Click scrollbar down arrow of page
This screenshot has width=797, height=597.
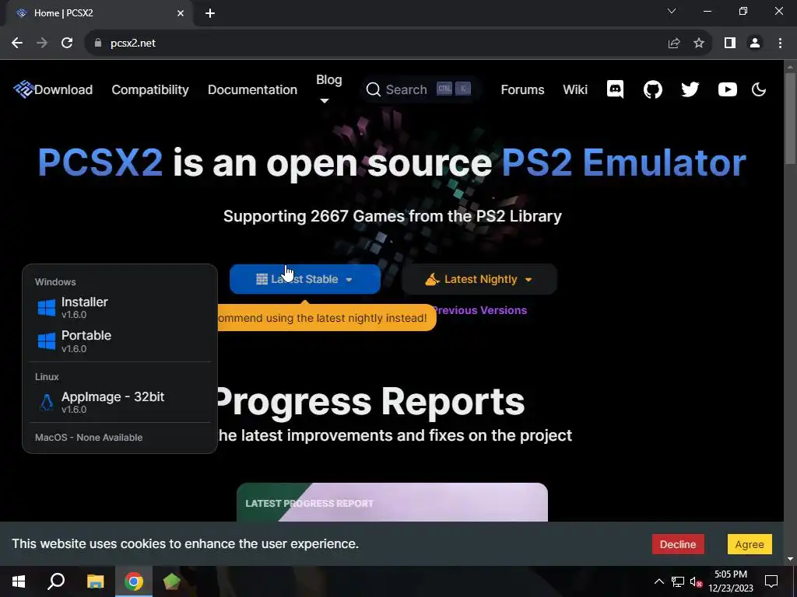point(790,560)
